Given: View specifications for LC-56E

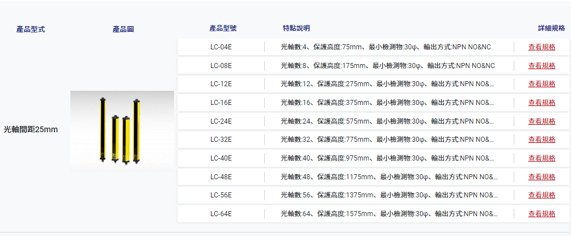Looking at the screenshot, I should click(542, 196).
